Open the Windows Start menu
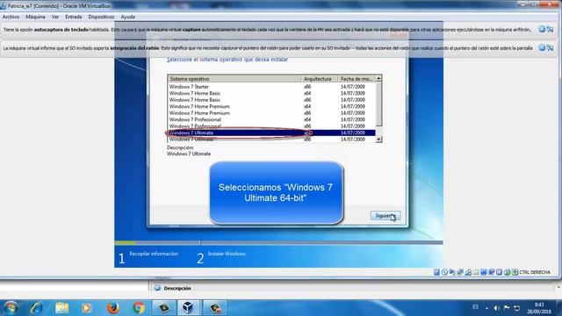Image resolution: width=562 pixels, height=316 pixels. pyautogui.click(x=11, y=308)
